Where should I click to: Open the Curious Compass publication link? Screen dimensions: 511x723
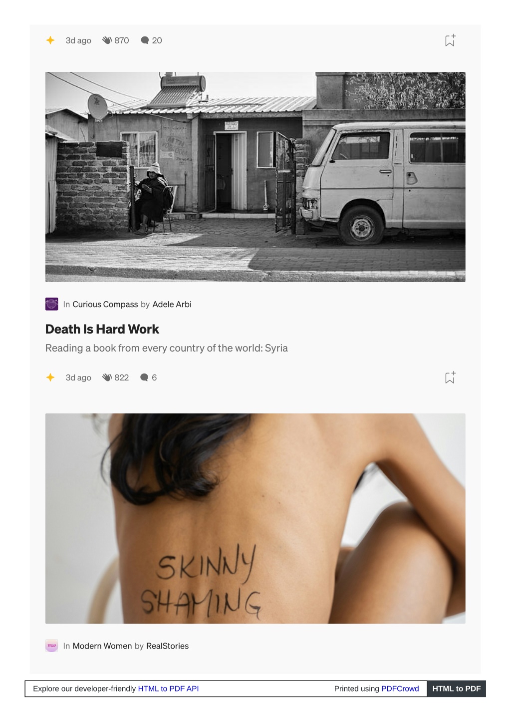pos(105,304)
